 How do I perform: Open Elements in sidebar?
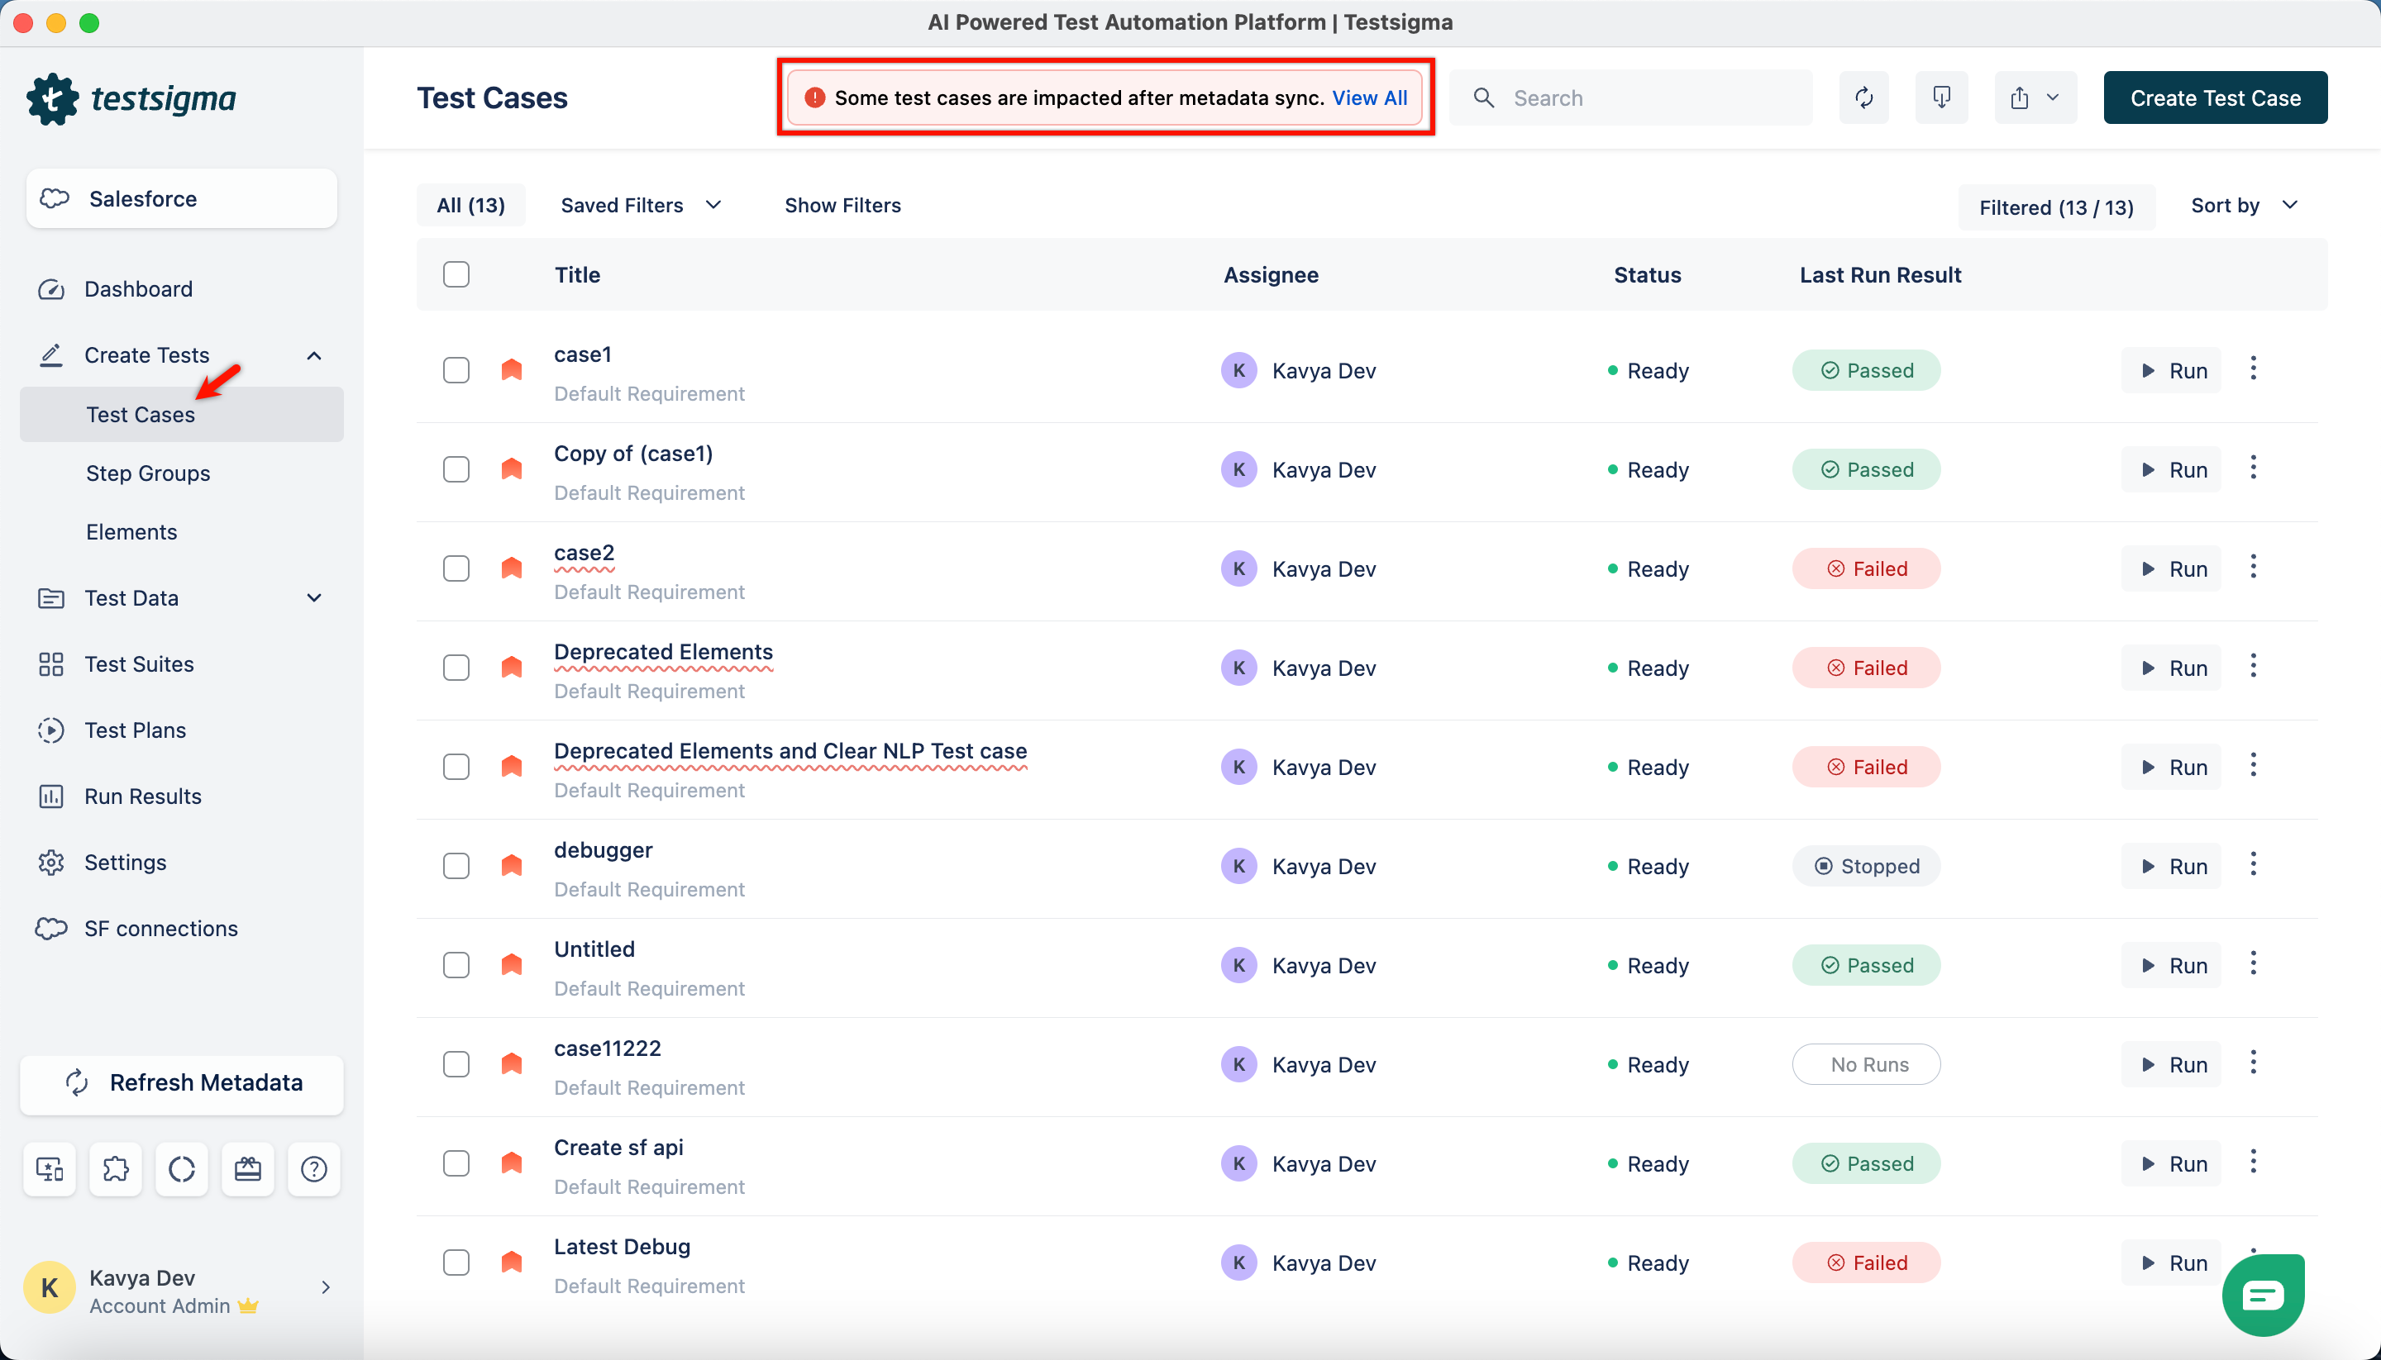click(x=131, y=532)
